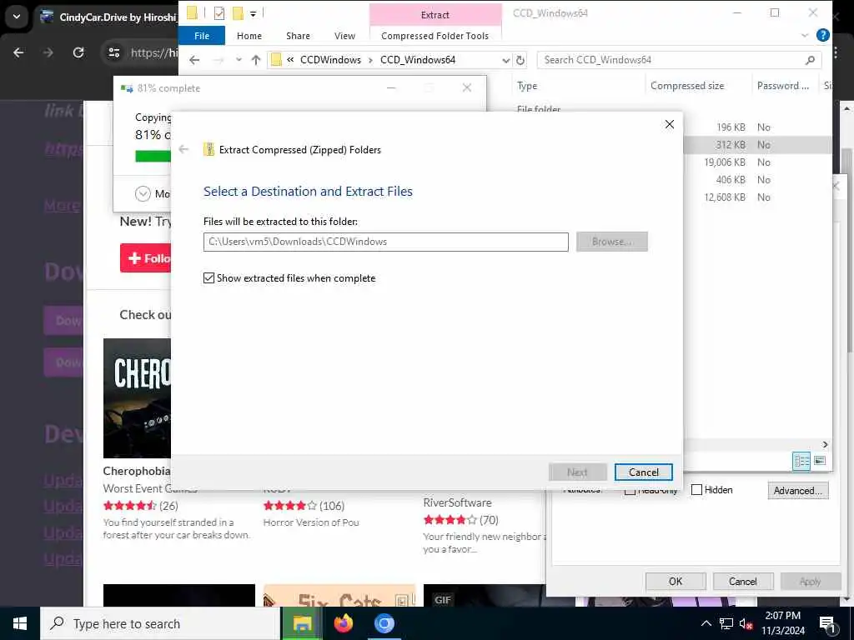
Task: Close the 81% complete copy dialog
Action: 467,87
